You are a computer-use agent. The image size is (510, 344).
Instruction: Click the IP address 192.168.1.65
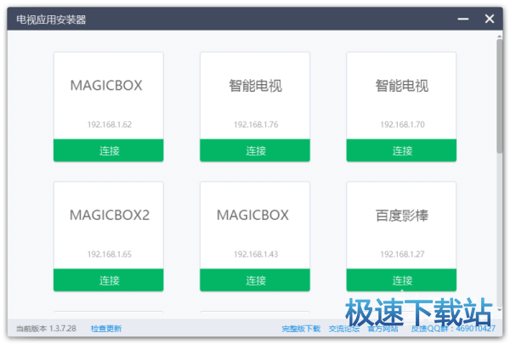coord(110,254)
